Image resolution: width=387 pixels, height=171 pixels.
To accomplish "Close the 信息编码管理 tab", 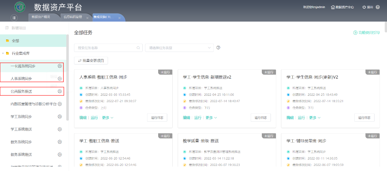I will 87,18.
